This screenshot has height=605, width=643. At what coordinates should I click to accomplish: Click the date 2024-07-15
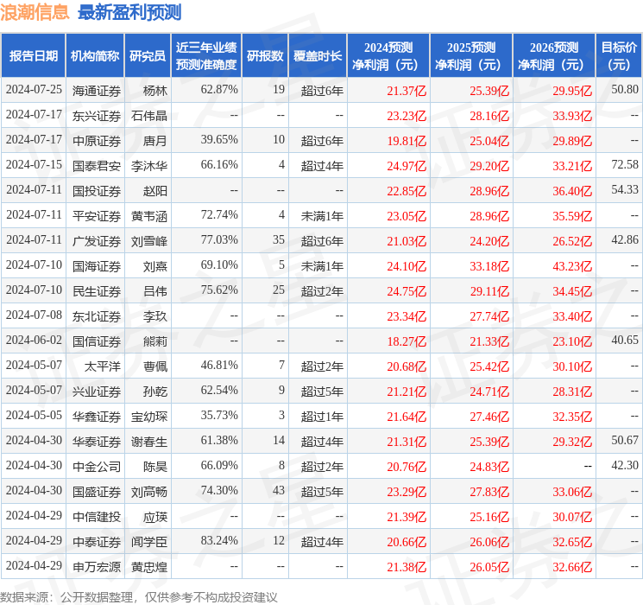34,164
